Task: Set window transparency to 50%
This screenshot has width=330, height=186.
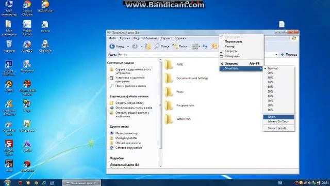Action: [278, 91]
